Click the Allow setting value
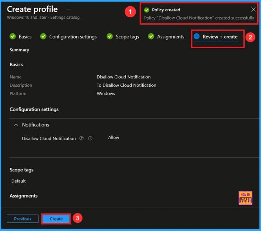The width and height of the screenshot is (261, 231). click(x=114, y=137)
